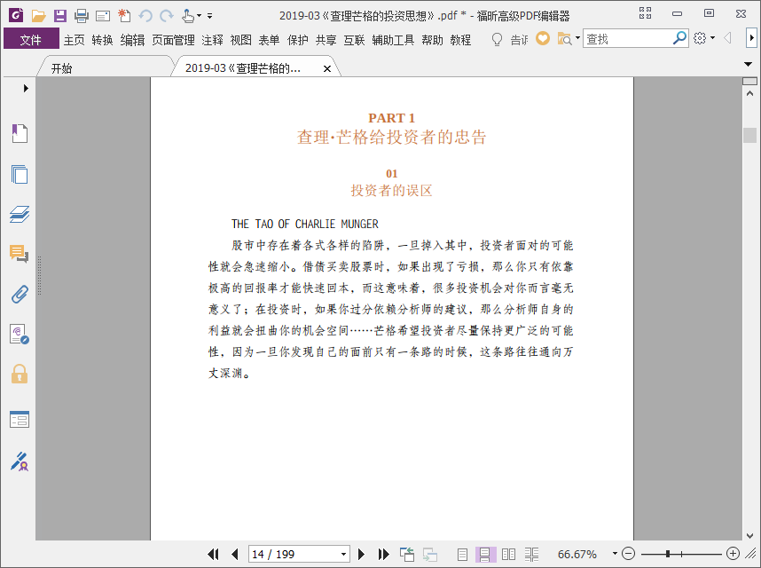Switch to single page view
The height and width of the screenshot is (568, 761).
point(462,554)
